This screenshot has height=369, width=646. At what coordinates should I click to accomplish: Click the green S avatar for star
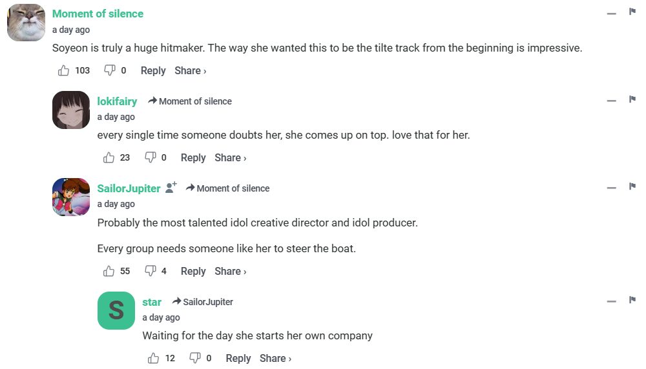point(116,310)
